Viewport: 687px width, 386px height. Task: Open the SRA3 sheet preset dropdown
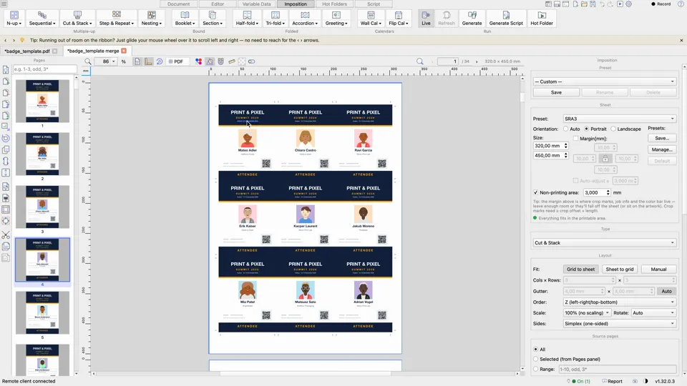620,119
